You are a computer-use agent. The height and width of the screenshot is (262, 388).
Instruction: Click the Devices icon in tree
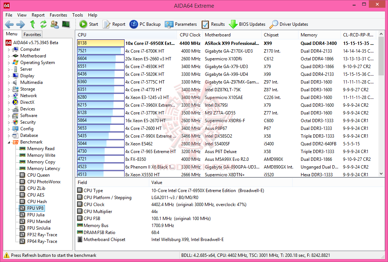[15, 109]
